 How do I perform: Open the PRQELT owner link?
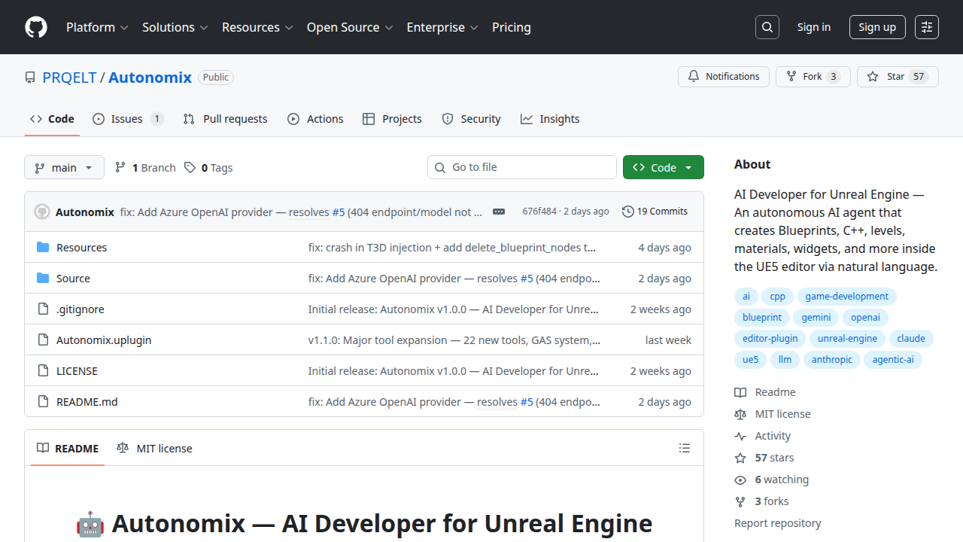[x=70, y=77]
